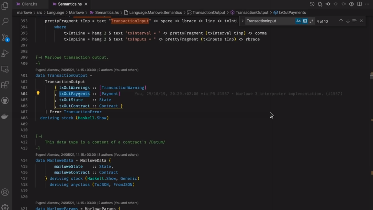
Task: Go to previous match in find widget
Action: [x=341, y=21]
